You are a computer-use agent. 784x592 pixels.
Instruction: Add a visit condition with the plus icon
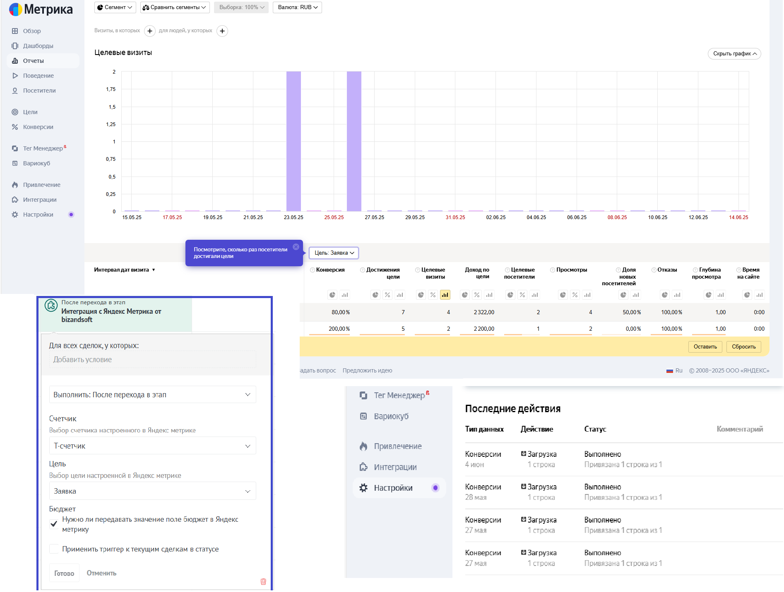click(x=150, y=31)
